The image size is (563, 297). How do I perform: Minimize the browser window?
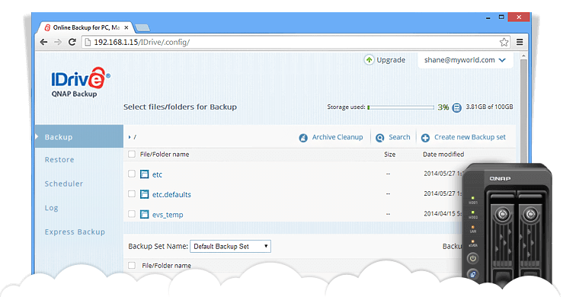(x=488, y=18)
